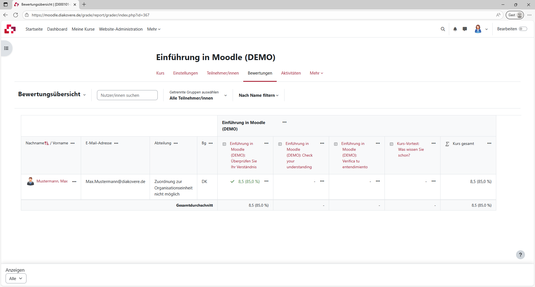Click the Moodle site logo

point(10,29)
